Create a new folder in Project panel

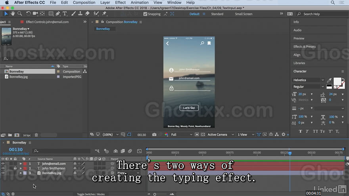click(10, 135)
